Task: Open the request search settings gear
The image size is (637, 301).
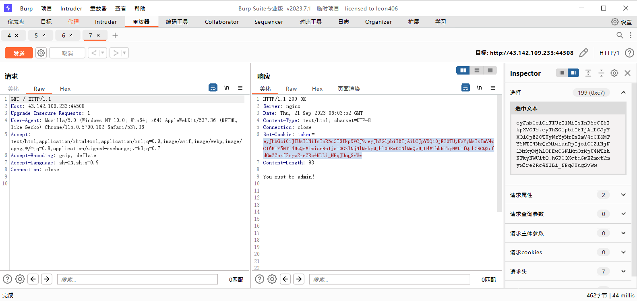Action: [20, 279]
